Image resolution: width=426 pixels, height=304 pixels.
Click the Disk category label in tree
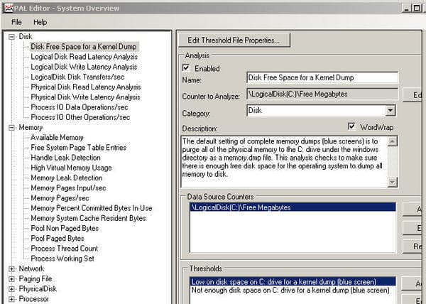point(26,37)
